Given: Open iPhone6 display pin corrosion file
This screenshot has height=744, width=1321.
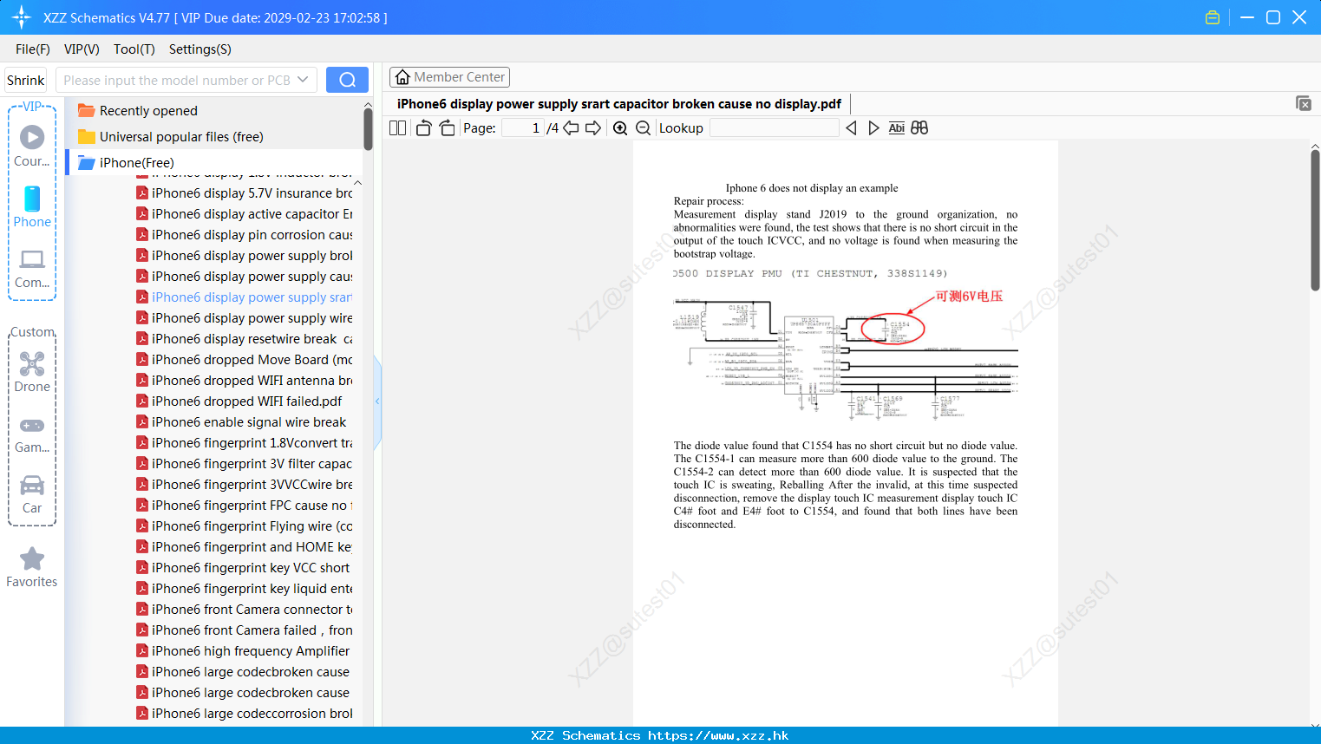Looking at the screenshot, I should [244, 235].
